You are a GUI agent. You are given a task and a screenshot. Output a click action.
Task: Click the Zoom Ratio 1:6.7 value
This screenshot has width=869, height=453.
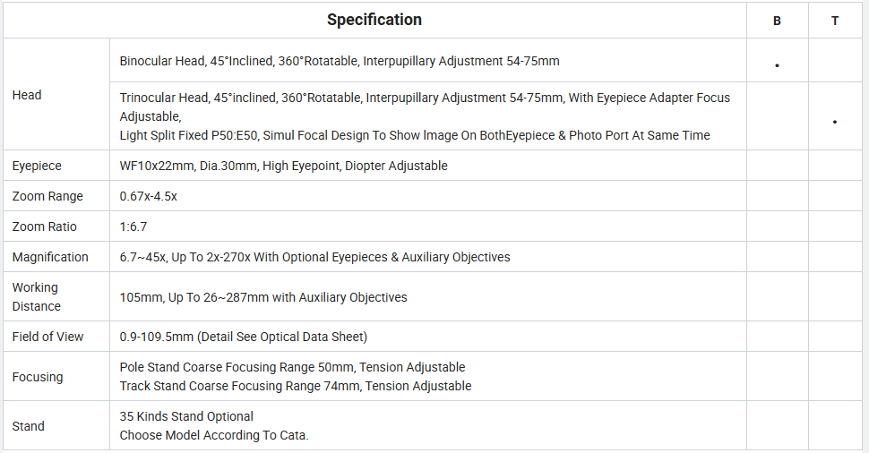tap(133, 226)
